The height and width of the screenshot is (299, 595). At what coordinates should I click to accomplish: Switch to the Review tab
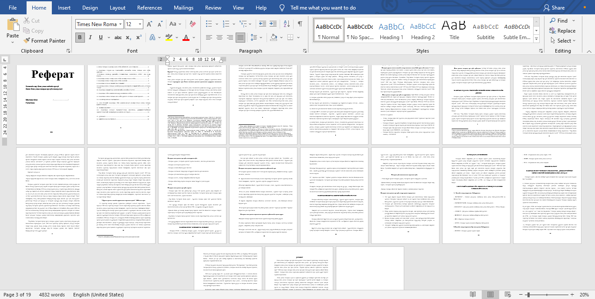coord(213,7)
